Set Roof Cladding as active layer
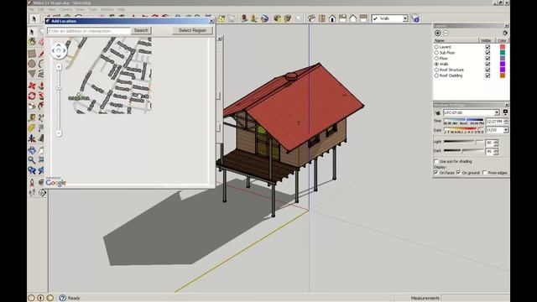Screen dimensions: 537x302 [436, 75]
